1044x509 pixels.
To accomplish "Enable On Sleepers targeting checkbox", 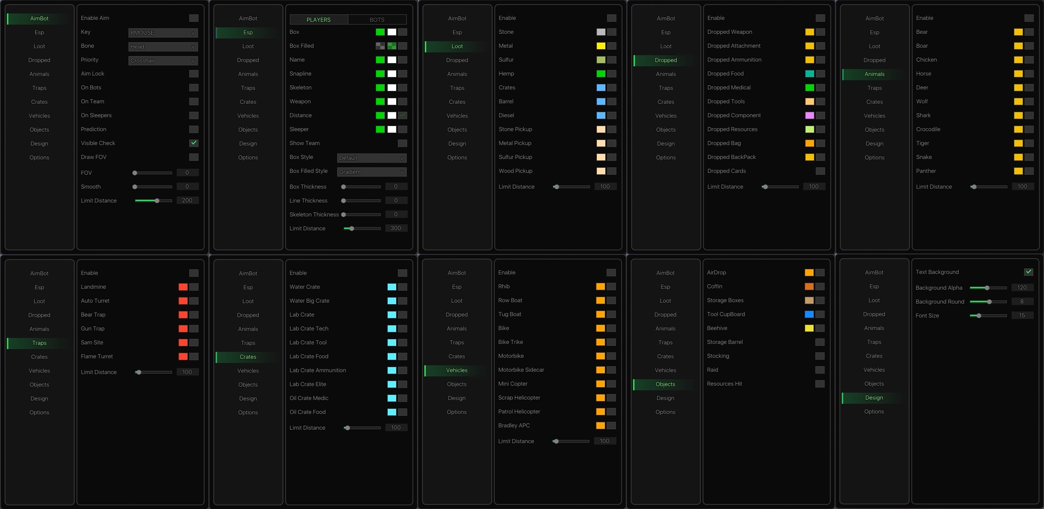I will [x=194, y=115].
